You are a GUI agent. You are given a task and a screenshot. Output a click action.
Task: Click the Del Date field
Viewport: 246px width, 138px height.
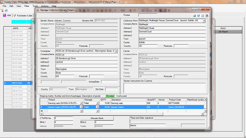111,89
